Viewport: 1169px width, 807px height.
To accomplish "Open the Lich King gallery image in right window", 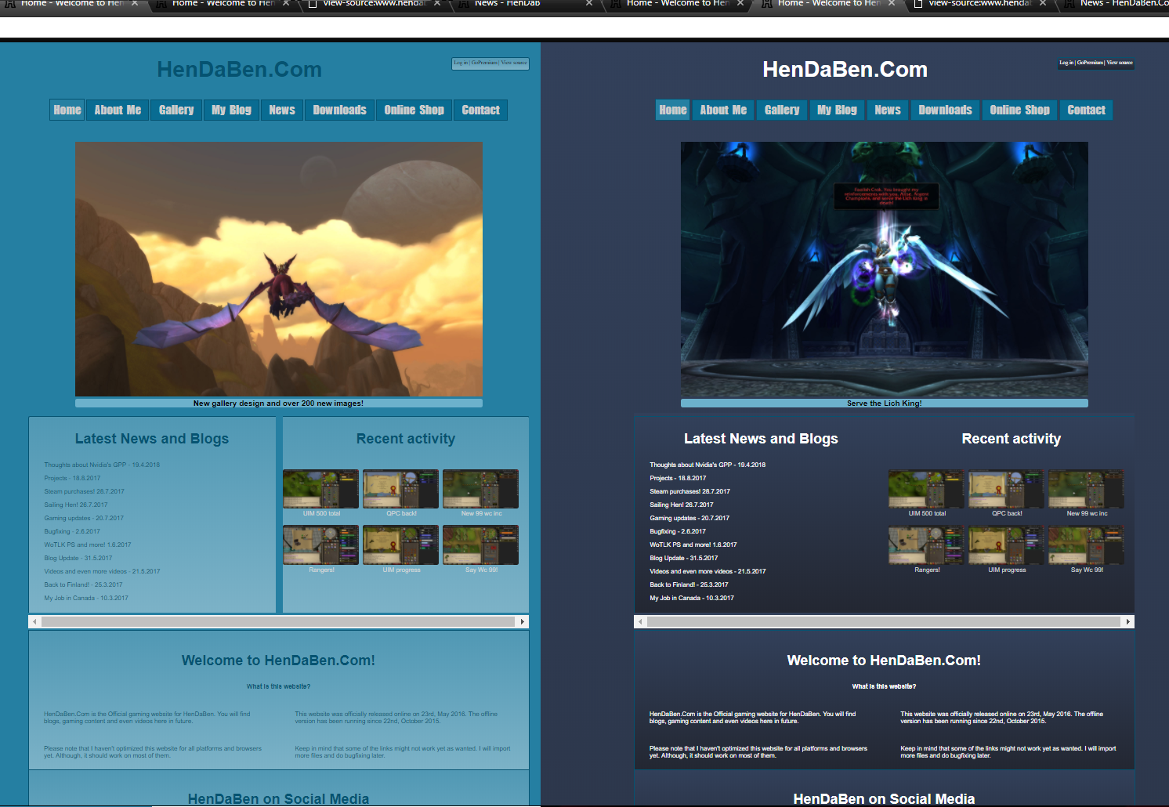I will point(885,269).
